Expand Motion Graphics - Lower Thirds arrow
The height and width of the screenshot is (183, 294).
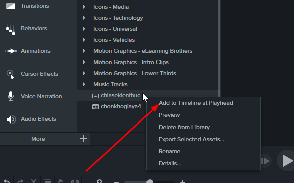(x=84, y=73)
